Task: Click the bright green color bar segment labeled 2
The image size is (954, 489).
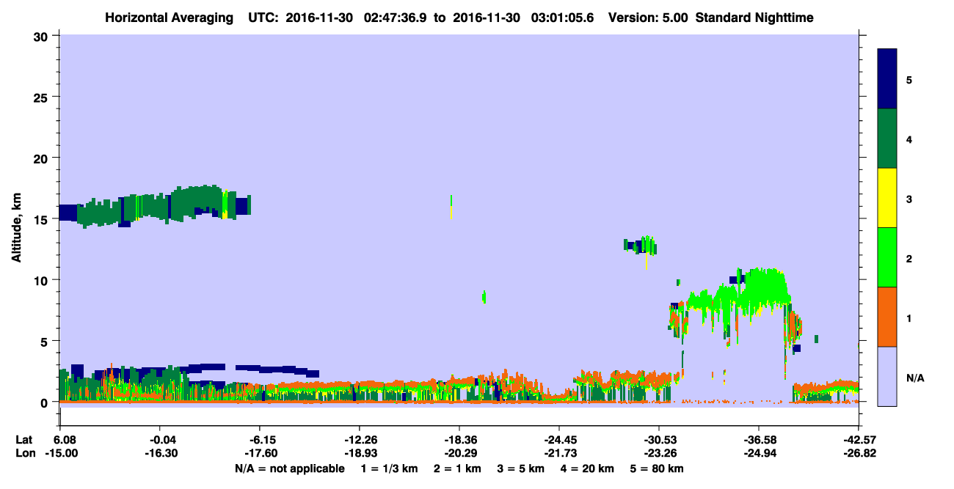Action: pos(887,257)
